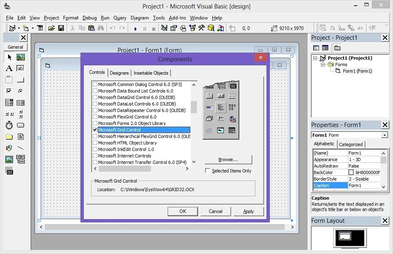The image size is (393, 254).
Task: Check Microsoft Common Dialog Control 6.0 (SP3)
Action: pos(95,84)
